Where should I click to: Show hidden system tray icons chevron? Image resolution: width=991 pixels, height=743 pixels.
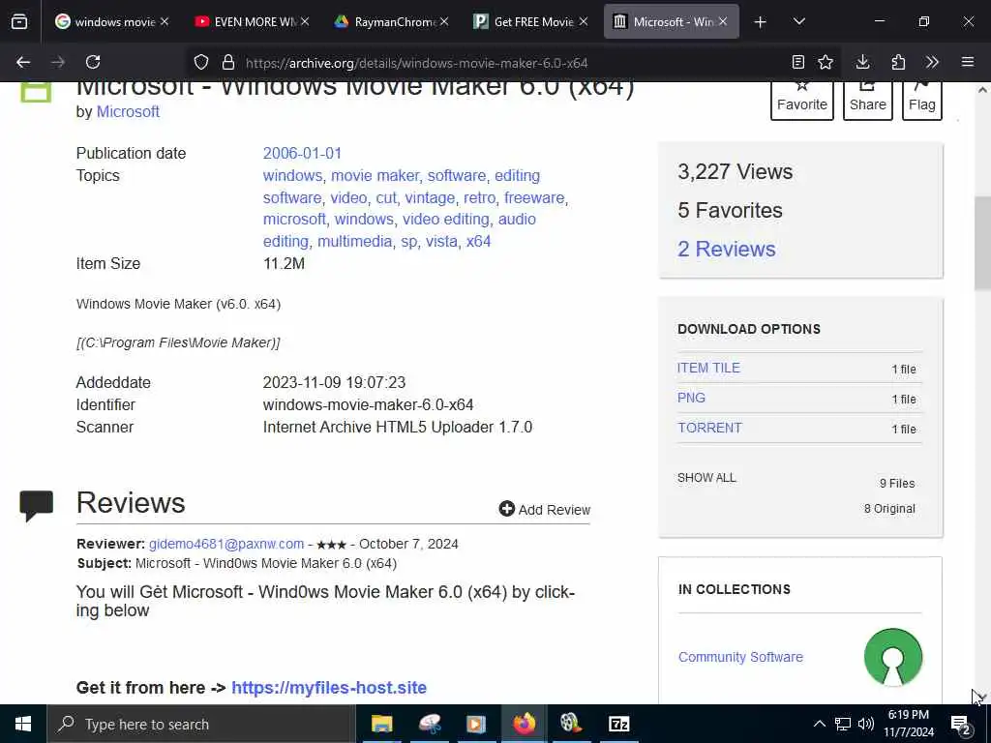(x=819, y=724)
